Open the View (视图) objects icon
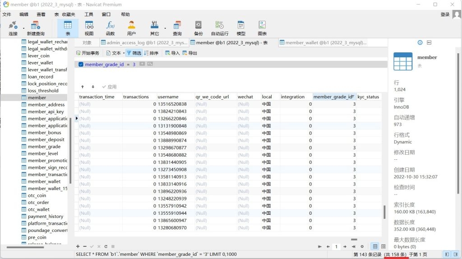Image resolution: width=462 pixels, height=259 pixels. tap(89, 28)
